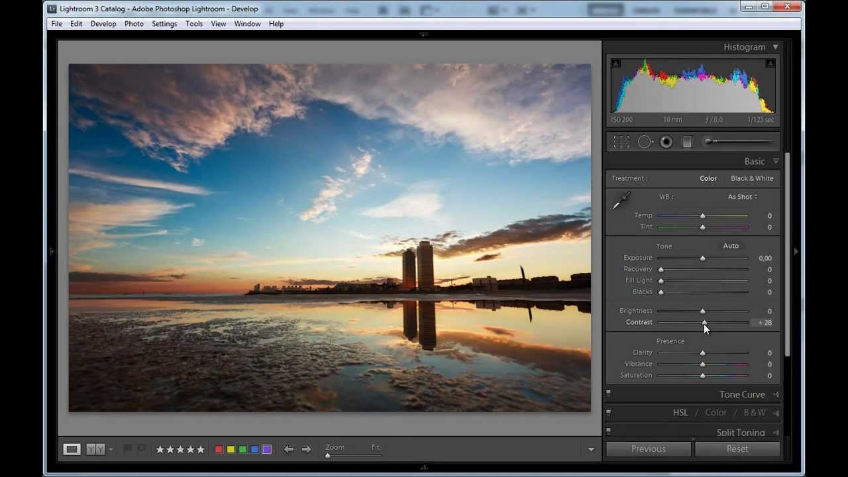848x477 pixels.
Task: Set flag as Rejected
Action: tap(141, 449)
